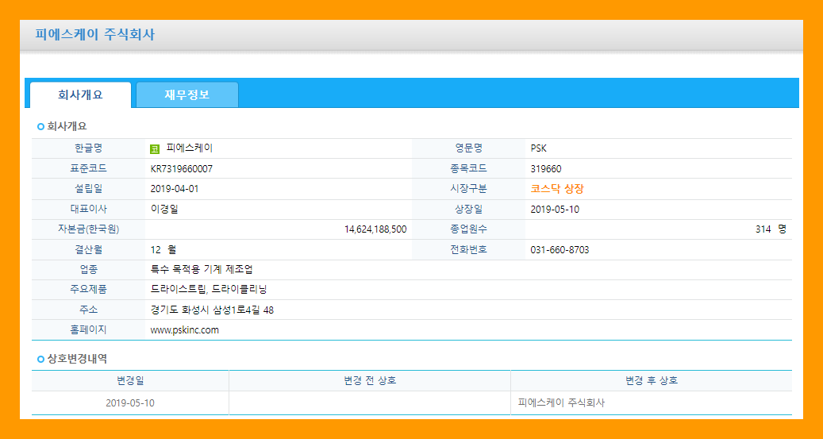Click the stock code 319660

coord(546,168)
